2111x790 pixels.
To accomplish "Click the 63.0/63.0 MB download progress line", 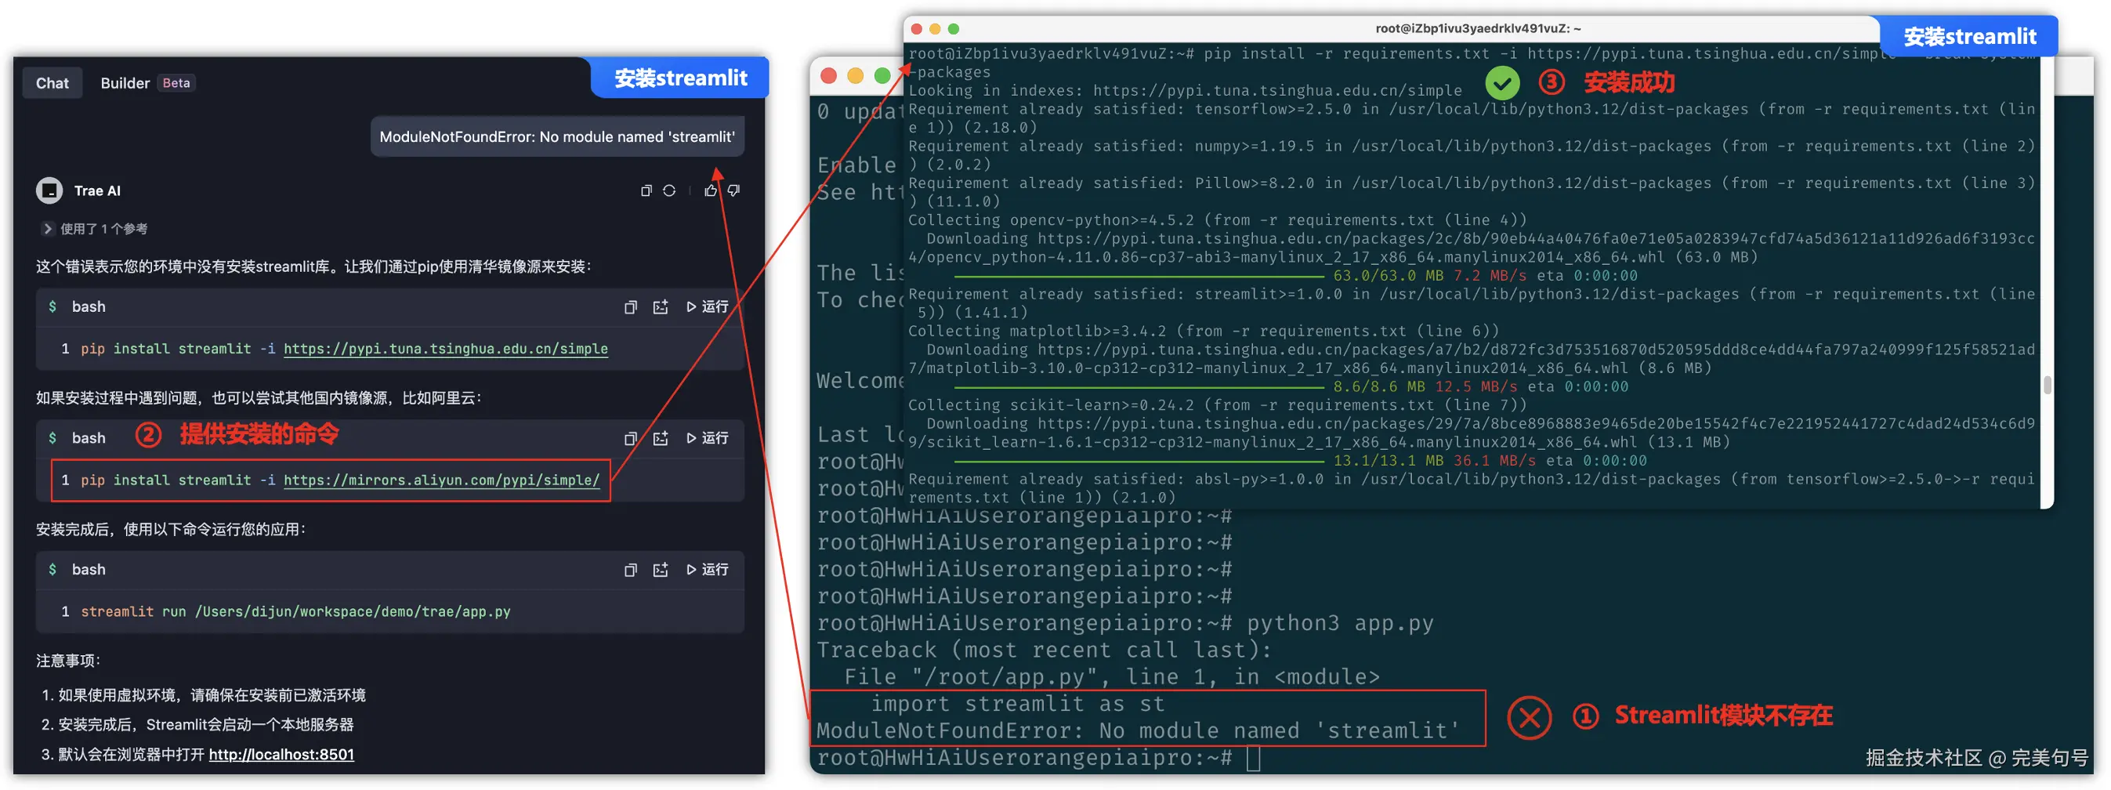I will pyautogui.click(x=1295, y=275).
